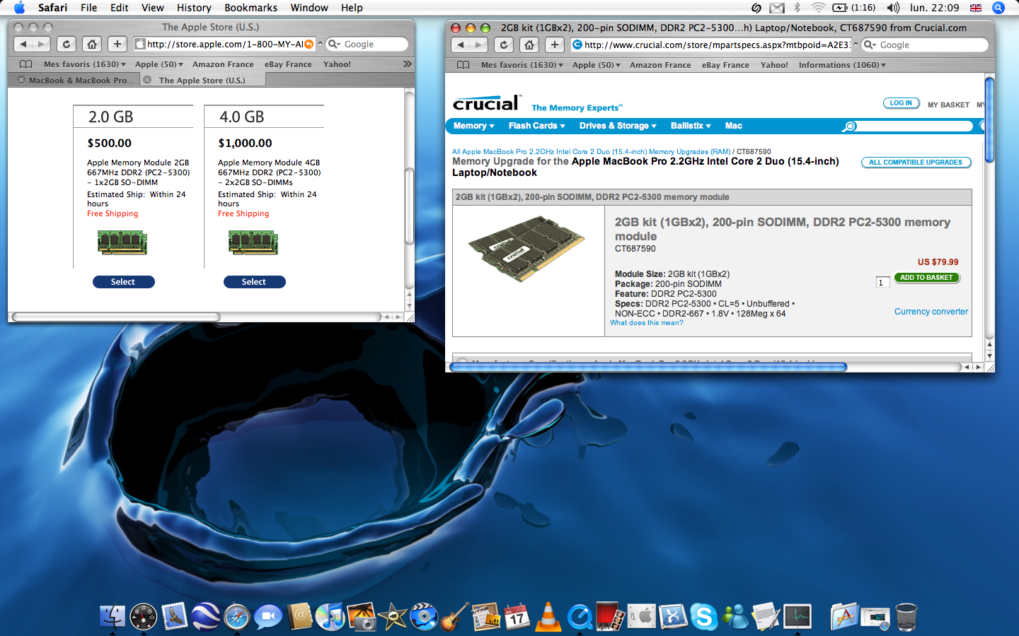Click the Crucial site search field
This screenshot has width=1019, height=636.
pos(914,126)
